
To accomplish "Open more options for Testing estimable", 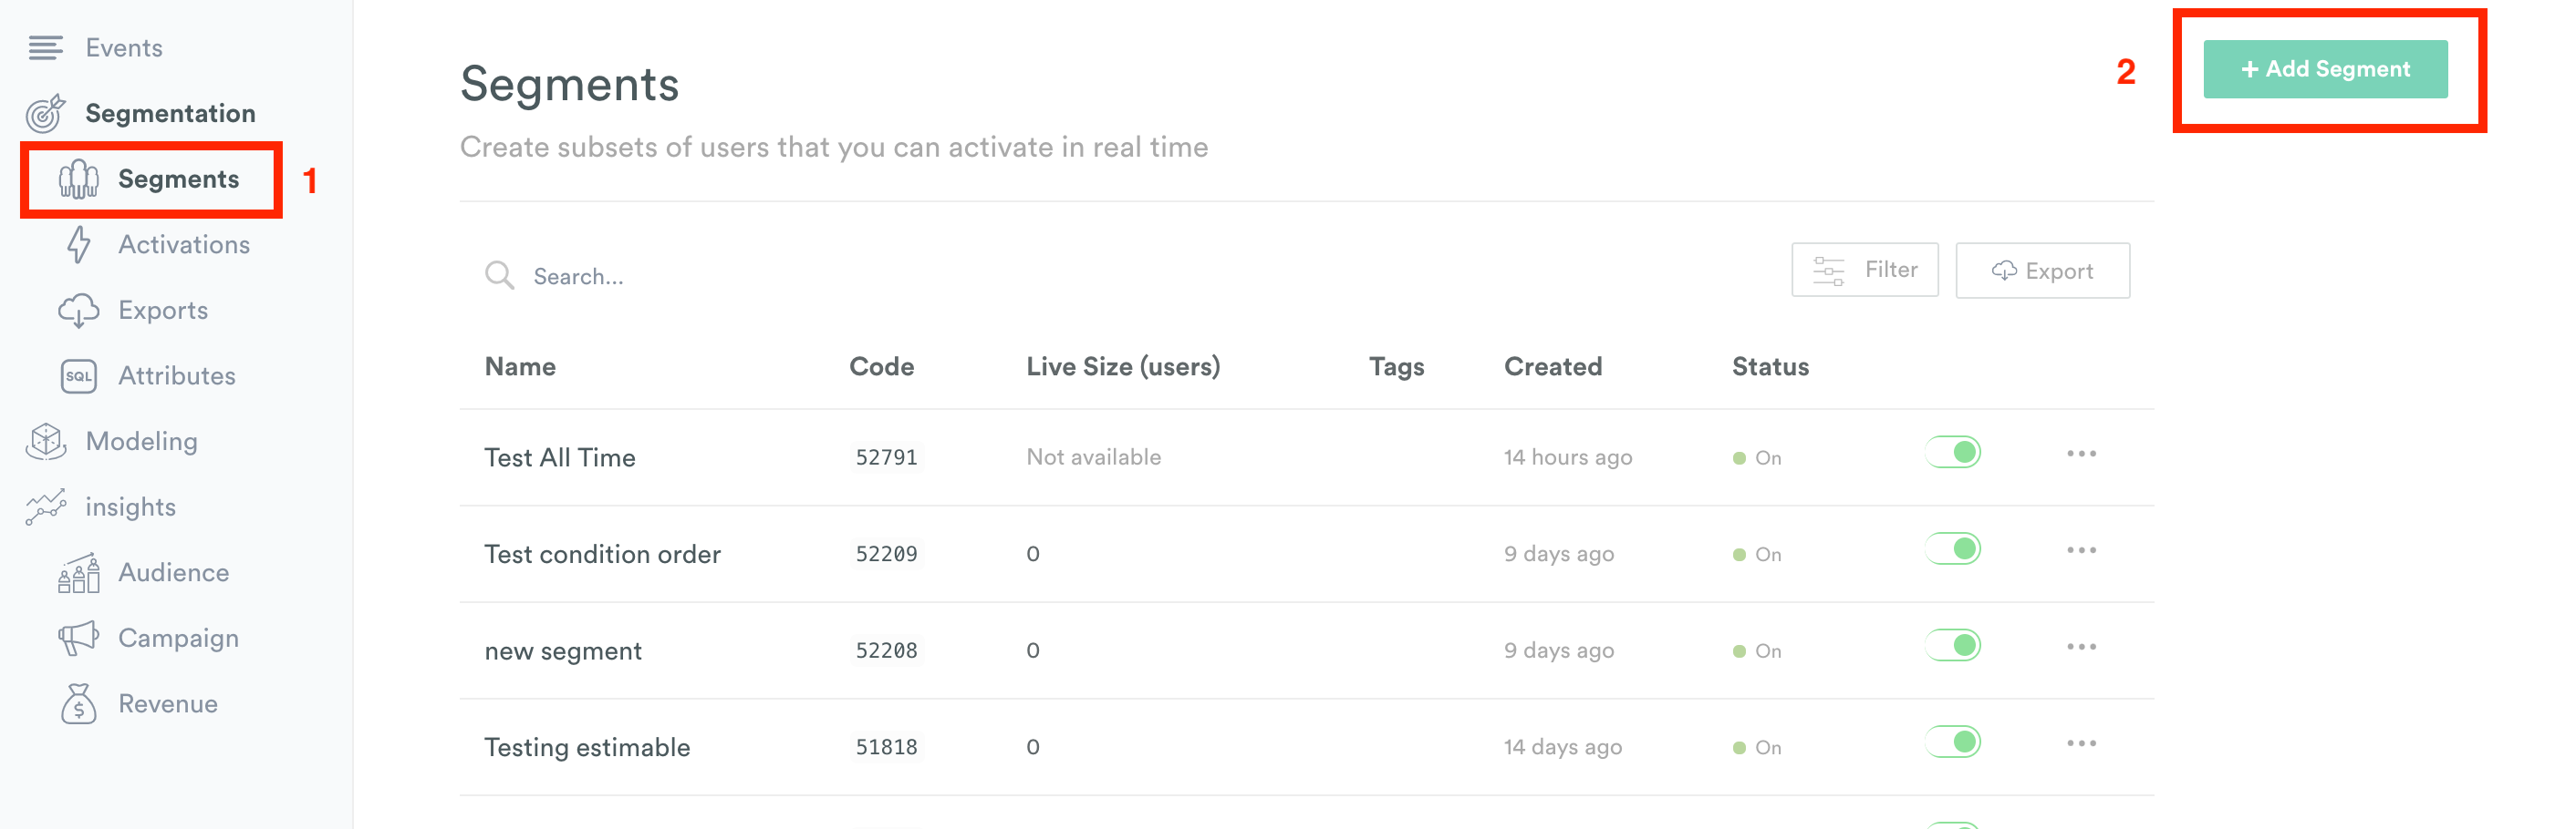I will 2081,744.
